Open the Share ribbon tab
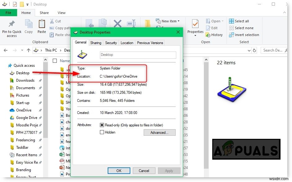This screenshot has height=182, width=292. click(44, 13)
